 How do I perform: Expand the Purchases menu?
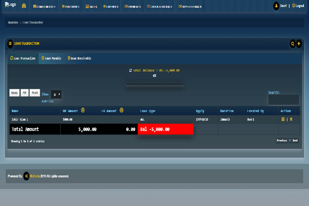pos(71,7)
